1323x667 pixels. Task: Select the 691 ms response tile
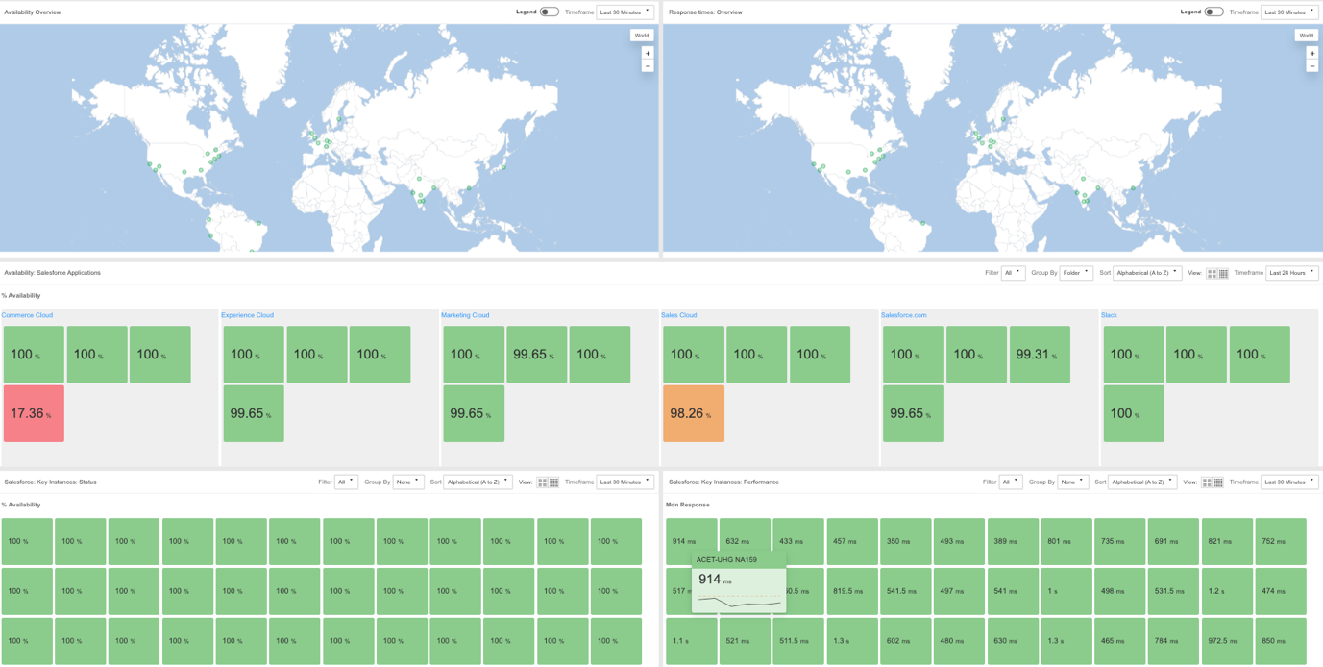[1174, 541]
